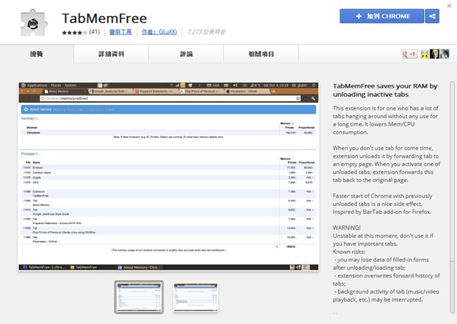Click the large About Memory screenshot preview
Image resolution: width=457 pixels, height=324 pixels.
point(168,176)
